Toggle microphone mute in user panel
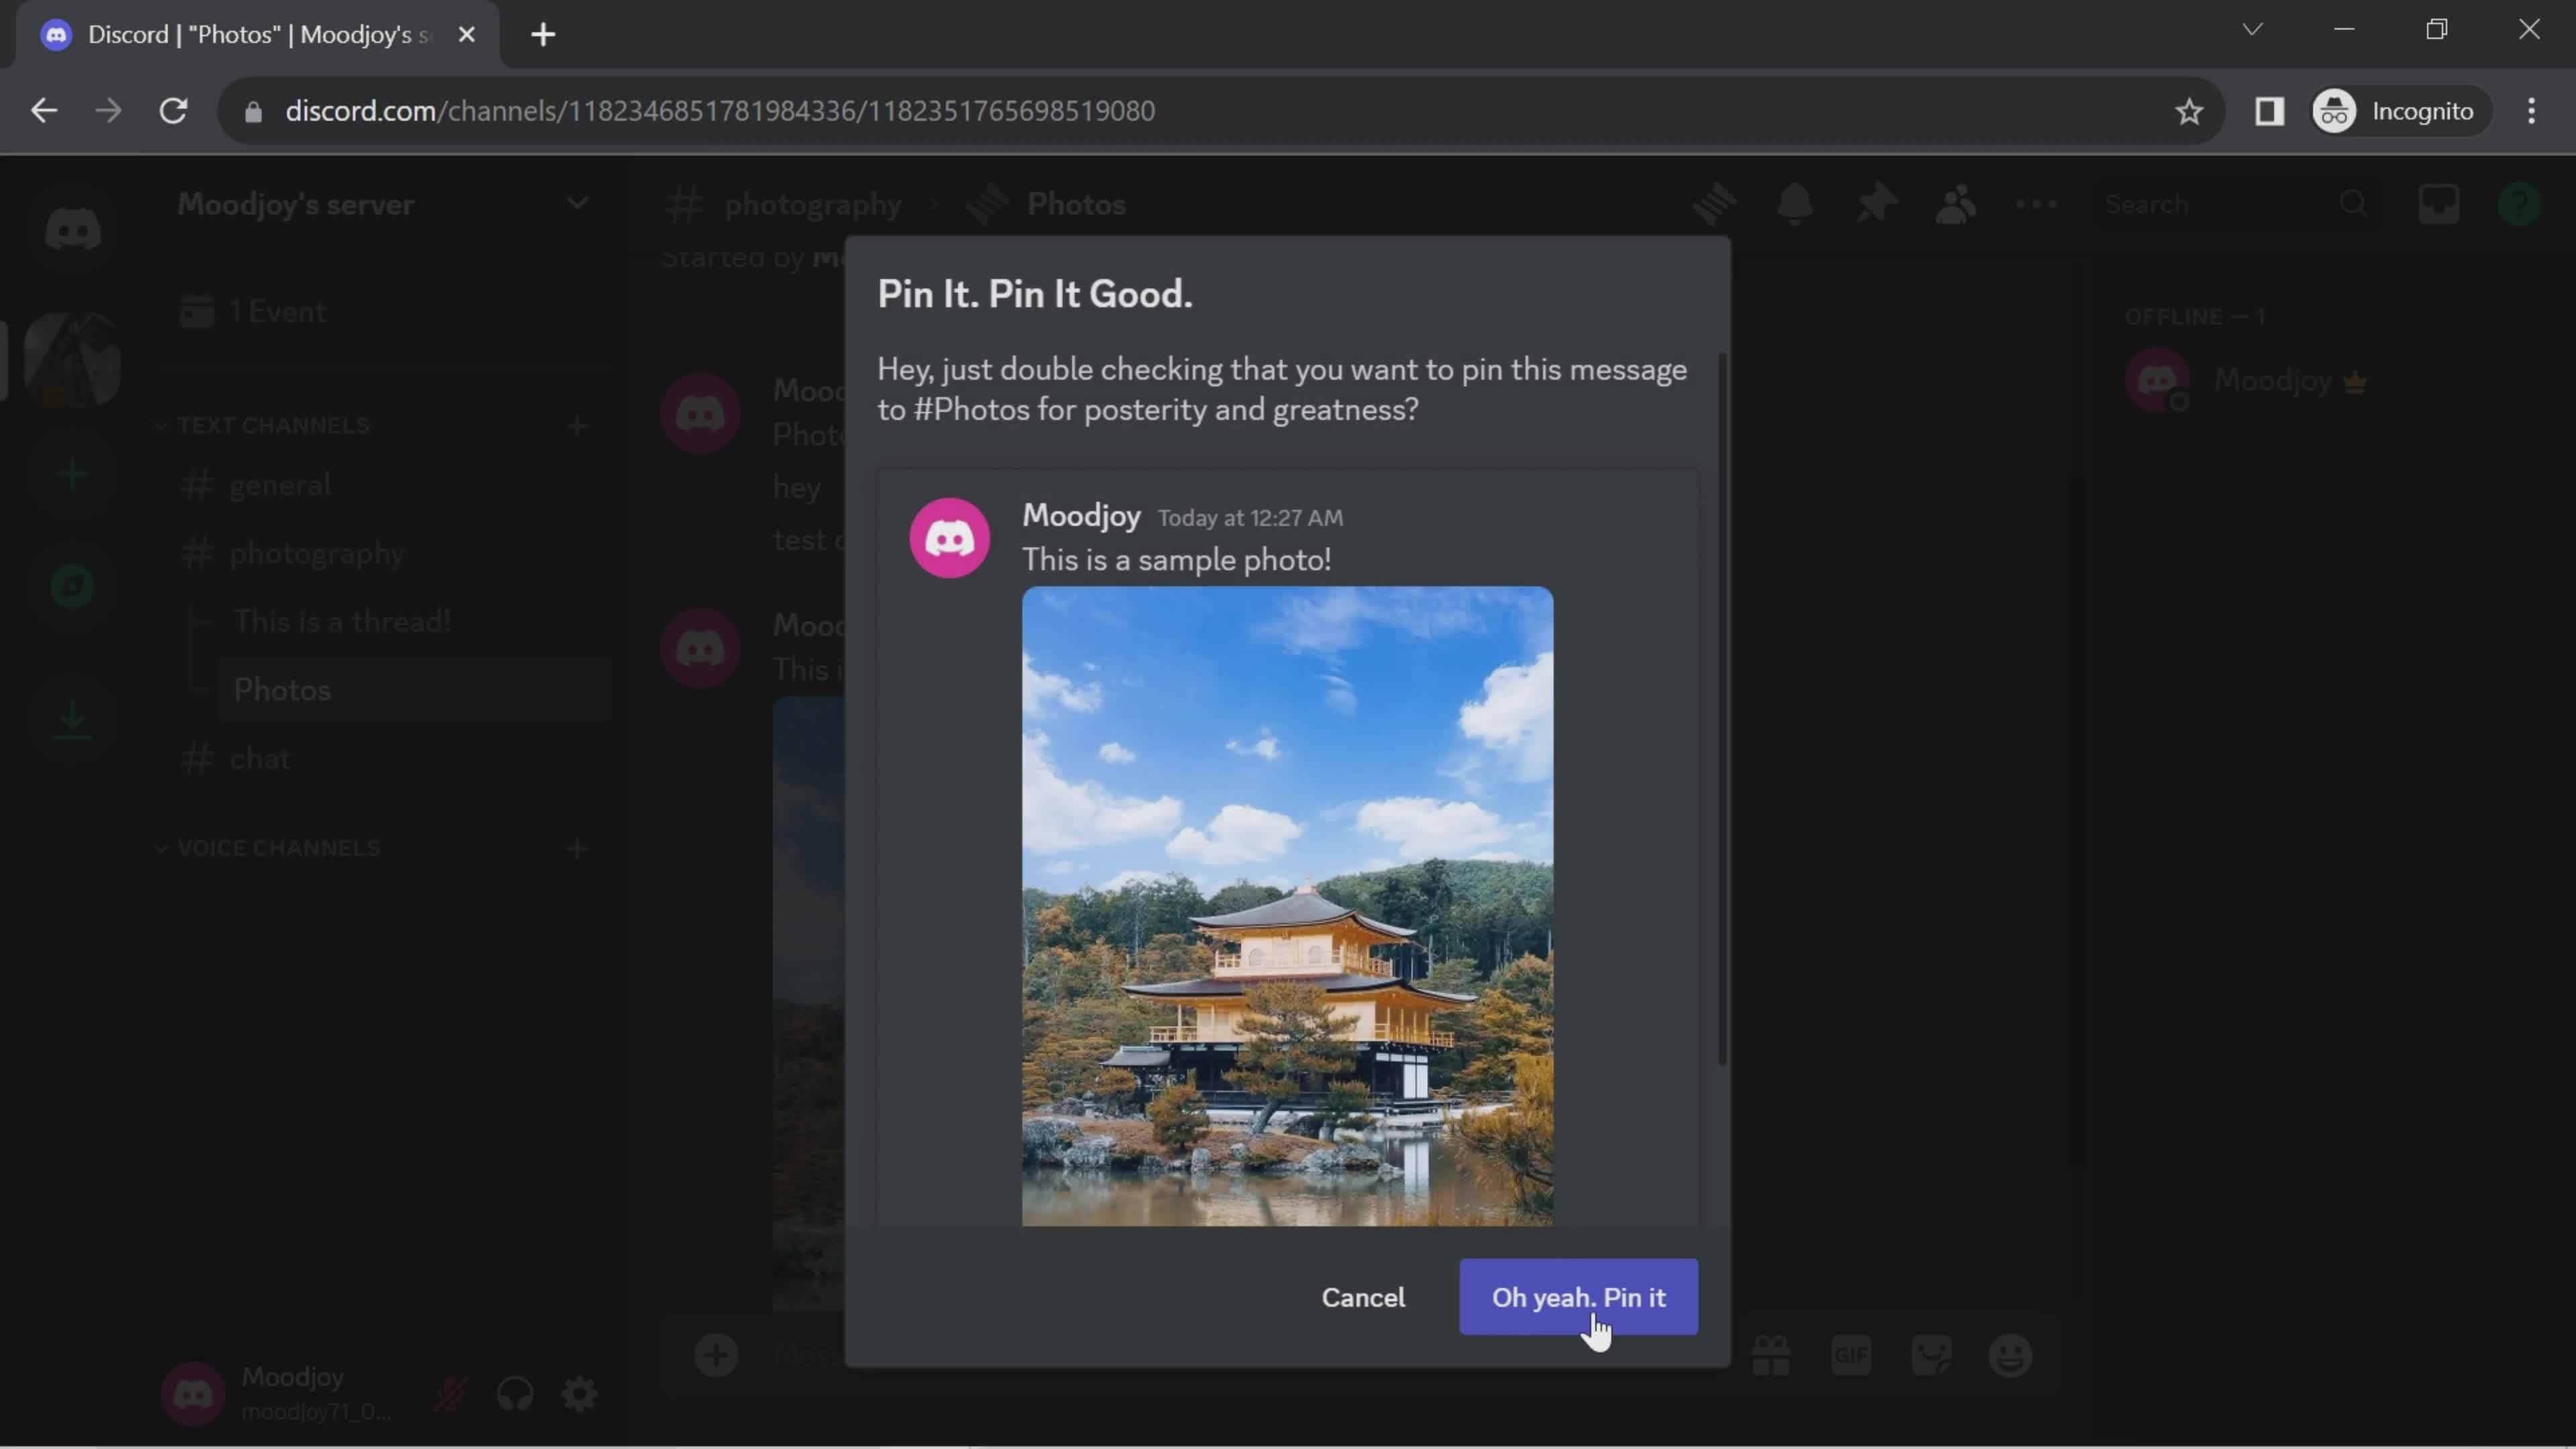 [451, 1394]
